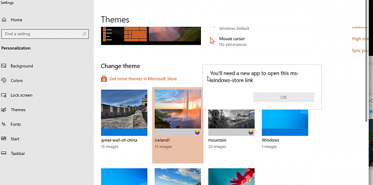Viewport: 373px width, 185px height.
Task: Select the blue sky clouds theme thumbnail
Action: [178, 177]
